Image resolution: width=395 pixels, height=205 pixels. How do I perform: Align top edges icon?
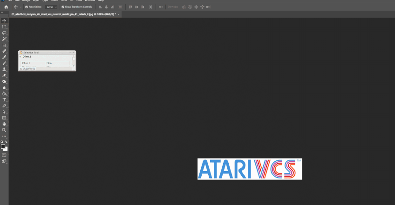point(130,7)
